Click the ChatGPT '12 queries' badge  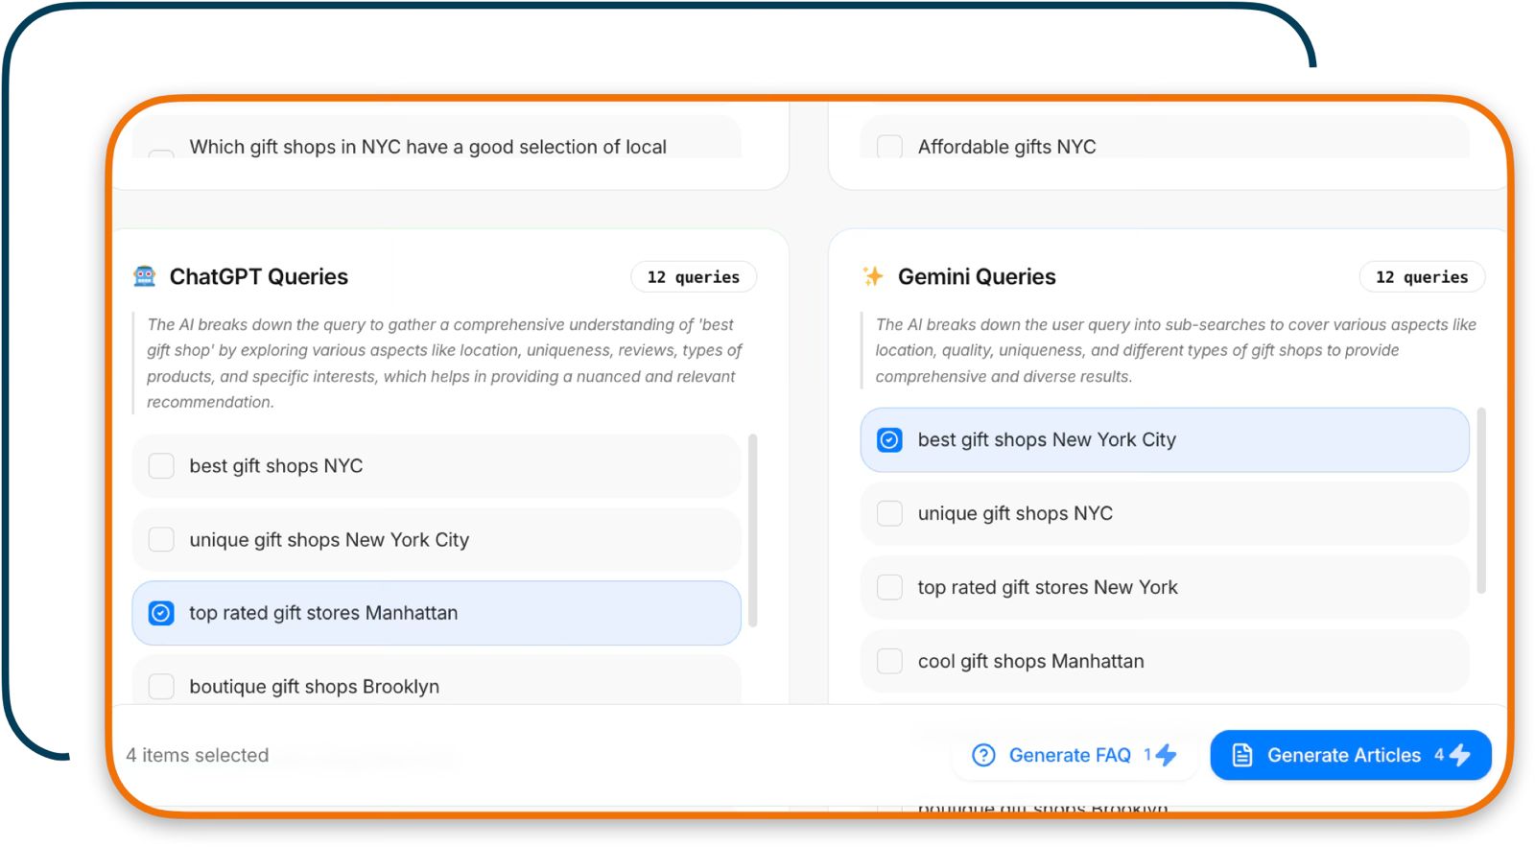coord(694,277)
